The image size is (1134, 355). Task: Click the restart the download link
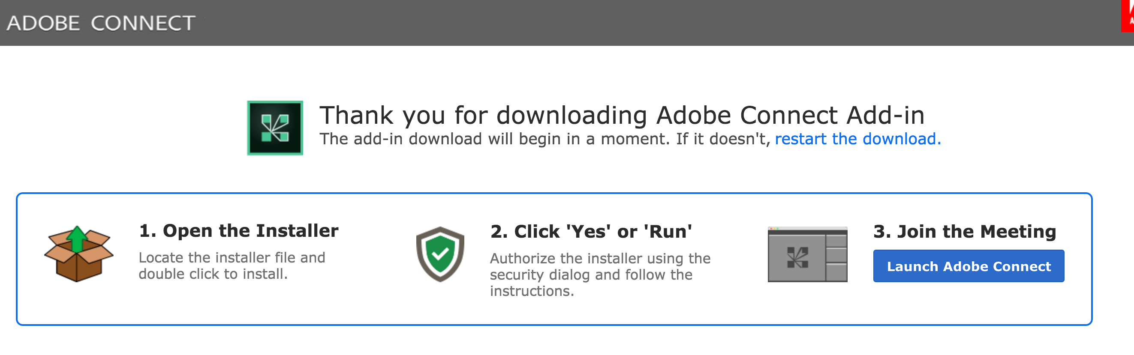[x=857, y=139]
